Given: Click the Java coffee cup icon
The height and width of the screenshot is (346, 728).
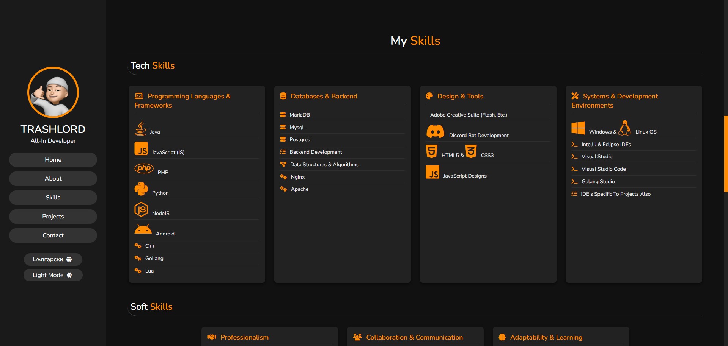Looking at the screenshot, I should point(140,128).
